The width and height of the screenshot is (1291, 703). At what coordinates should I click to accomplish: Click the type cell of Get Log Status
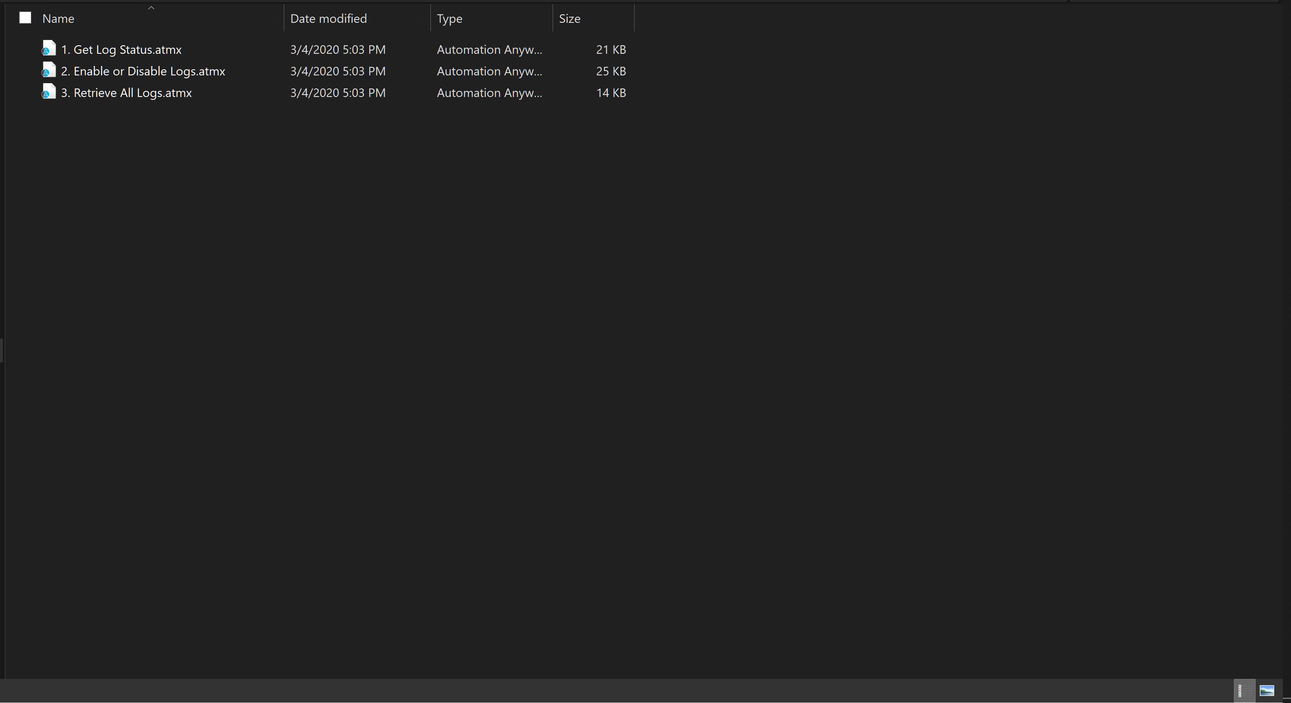pos(489,50)
